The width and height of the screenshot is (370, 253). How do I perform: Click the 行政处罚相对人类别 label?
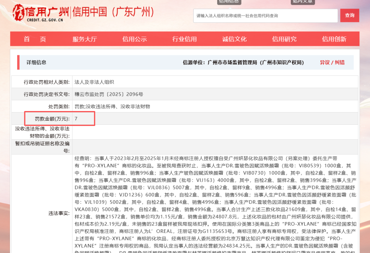coord(47,82)
